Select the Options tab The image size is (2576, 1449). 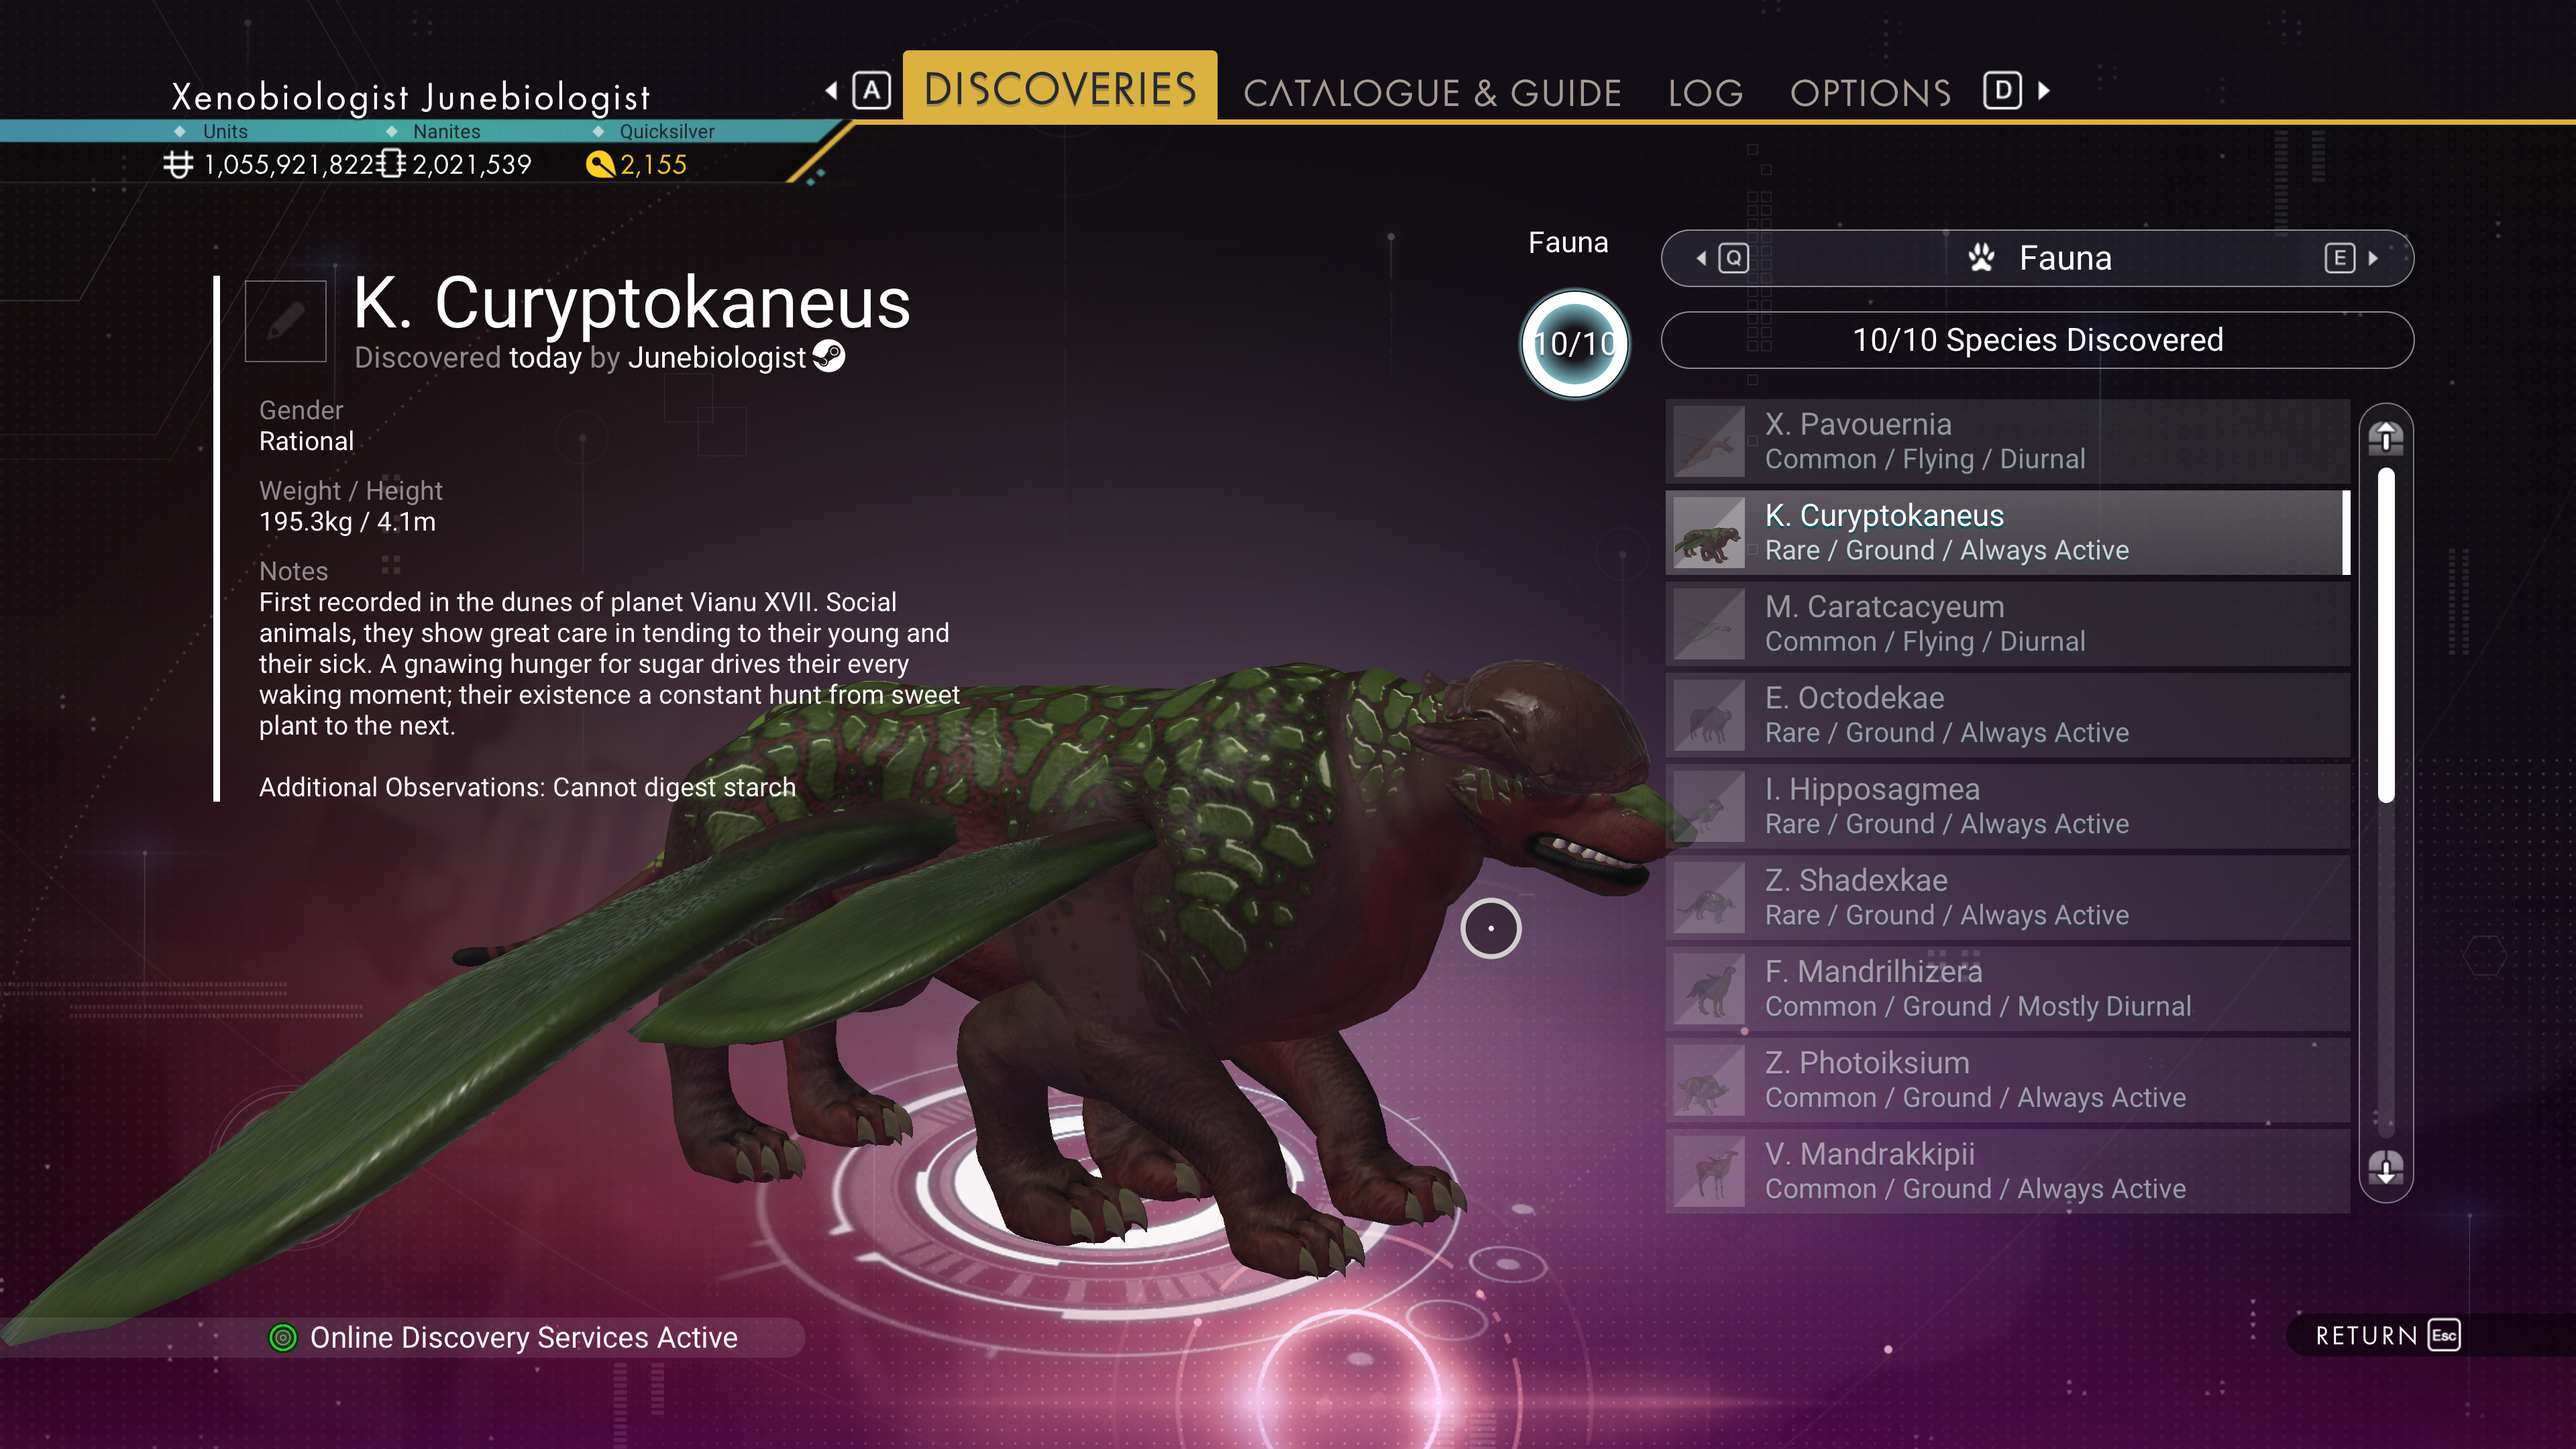point(1870,93)
